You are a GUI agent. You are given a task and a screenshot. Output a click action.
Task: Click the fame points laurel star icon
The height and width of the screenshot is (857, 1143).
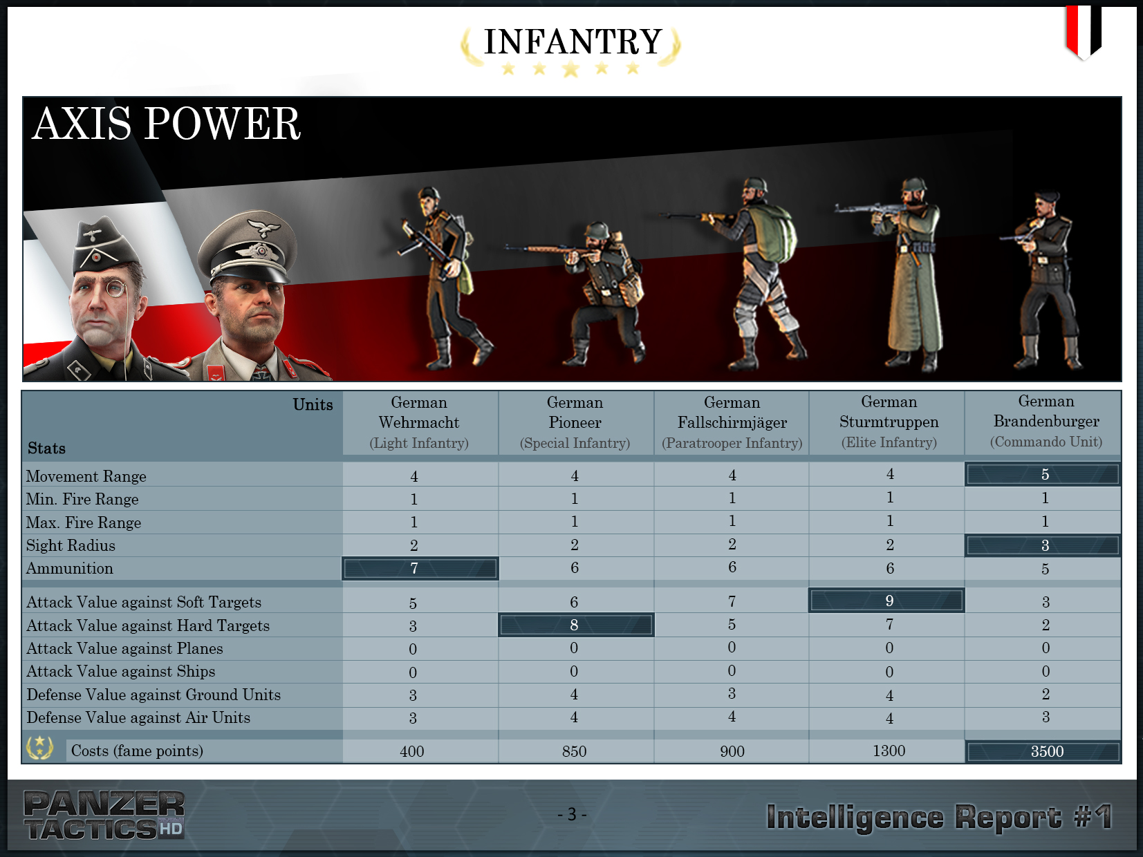[x=39, y=747]
